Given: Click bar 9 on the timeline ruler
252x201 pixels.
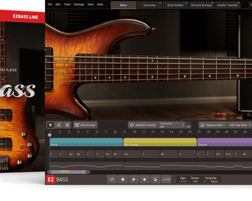Looking at the screenshot, I should 124,132.
